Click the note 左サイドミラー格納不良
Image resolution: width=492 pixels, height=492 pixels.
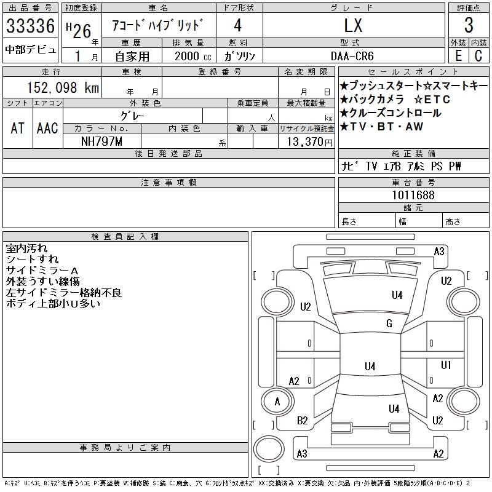tap(64, 293)
